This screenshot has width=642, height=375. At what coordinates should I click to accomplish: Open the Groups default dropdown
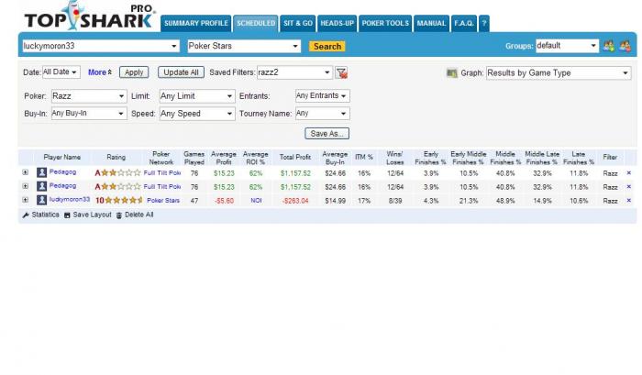tap(567, 46)
